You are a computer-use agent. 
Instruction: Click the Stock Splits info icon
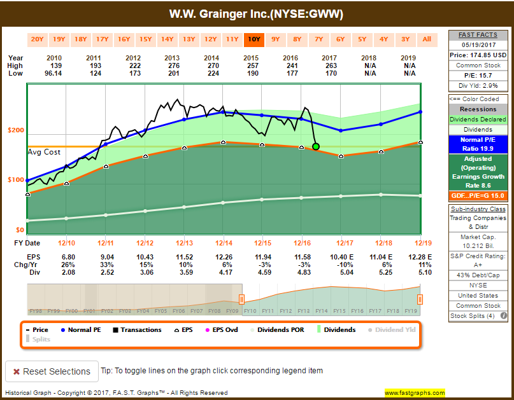point(504,316)
